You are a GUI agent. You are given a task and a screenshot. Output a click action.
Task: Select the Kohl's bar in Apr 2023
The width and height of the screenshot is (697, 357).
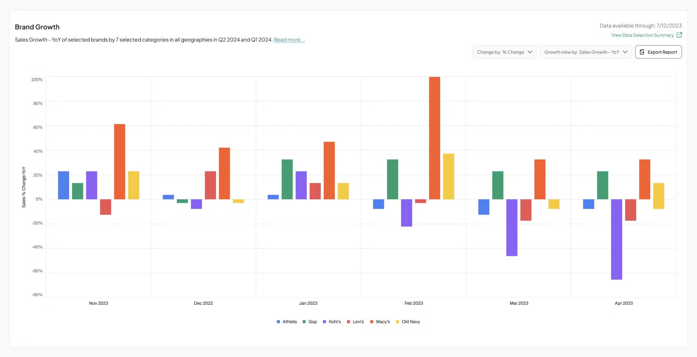tap(617, 239)
